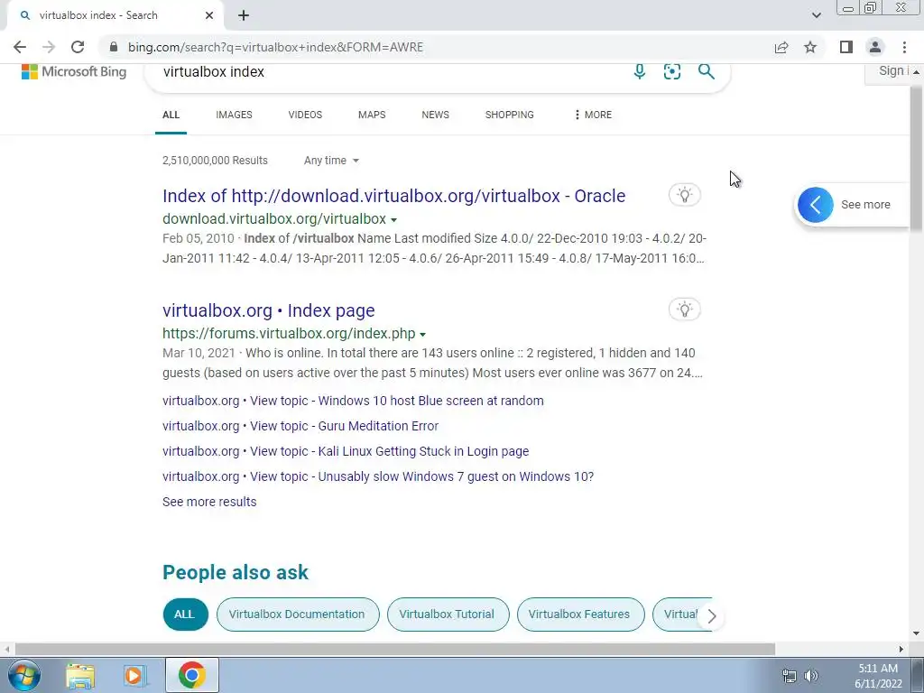The width and height of the screenshot is (924, 693).
Task: Click See more results link
Action: [209, 502]
